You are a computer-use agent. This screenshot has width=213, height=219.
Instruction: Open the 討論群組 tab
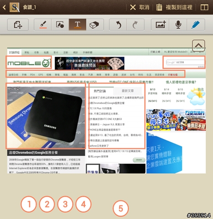(14, 52)
